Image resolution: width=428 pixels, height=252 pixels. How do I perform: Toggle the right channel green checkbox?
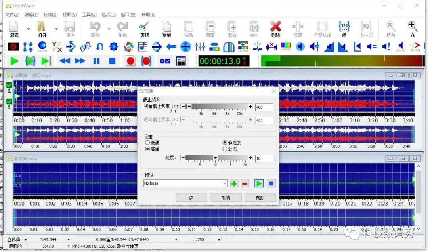(9, 101)
